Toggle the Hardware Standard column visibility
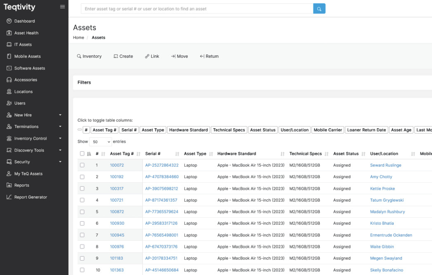Image resolution: width=432 pixels, height=275 pixels. (x=188, y=130)
